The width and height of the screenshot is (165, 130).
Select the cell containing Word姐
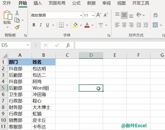(x=43, y=88)
